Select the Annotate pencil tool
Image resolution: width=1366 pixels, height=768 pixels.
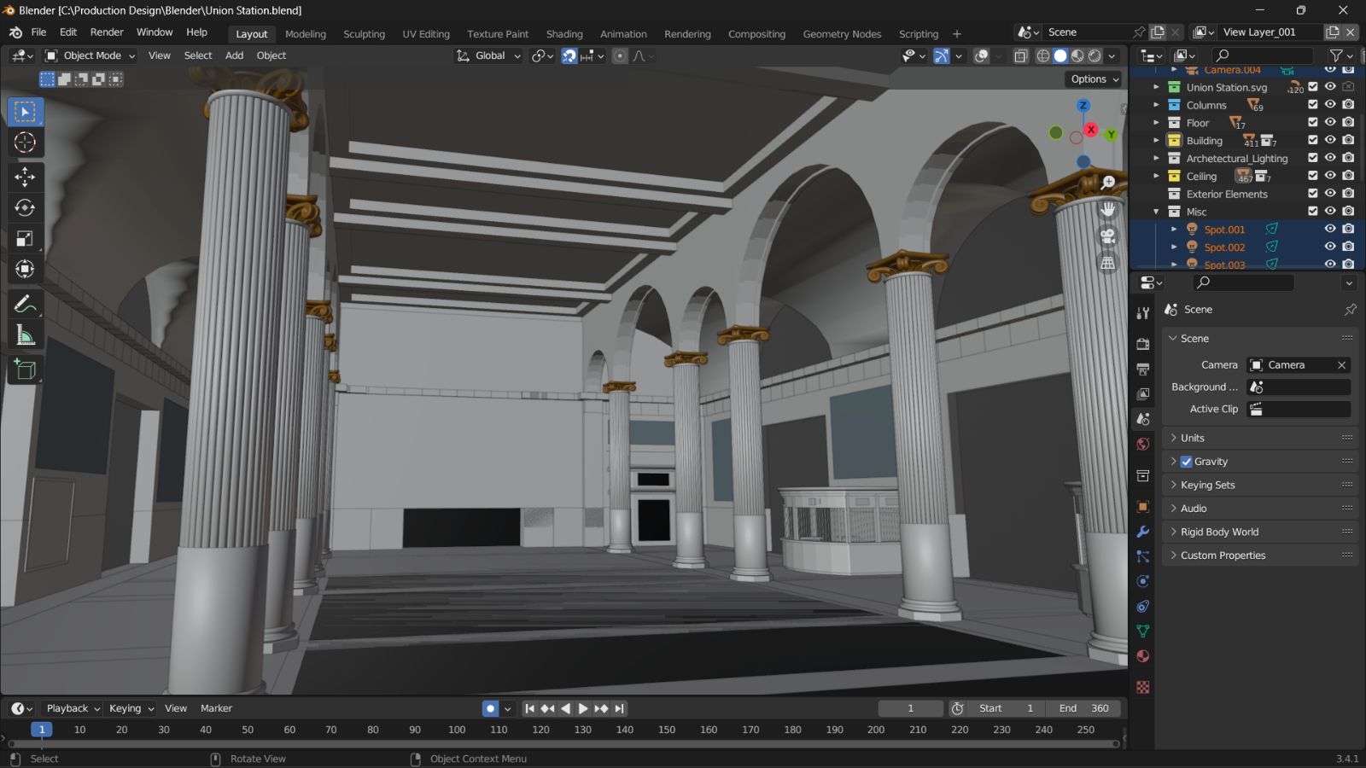pyautogui.click(x=25, y=304)
